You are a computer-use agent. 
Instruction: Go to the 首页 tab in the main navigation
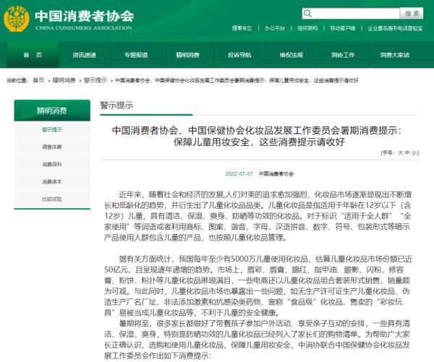coord(33,55)
